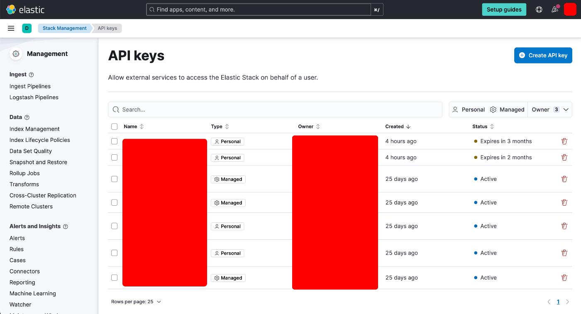
Task: Open Snapshot and Restore
Action: tap(38, 162)
